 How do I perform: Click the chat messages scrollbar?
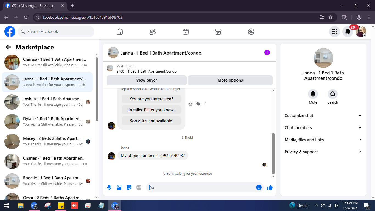(x=273, y=153)
